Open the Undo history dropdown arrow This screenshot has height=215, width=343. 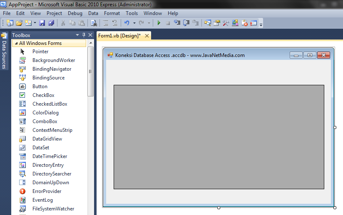point(134,23)
